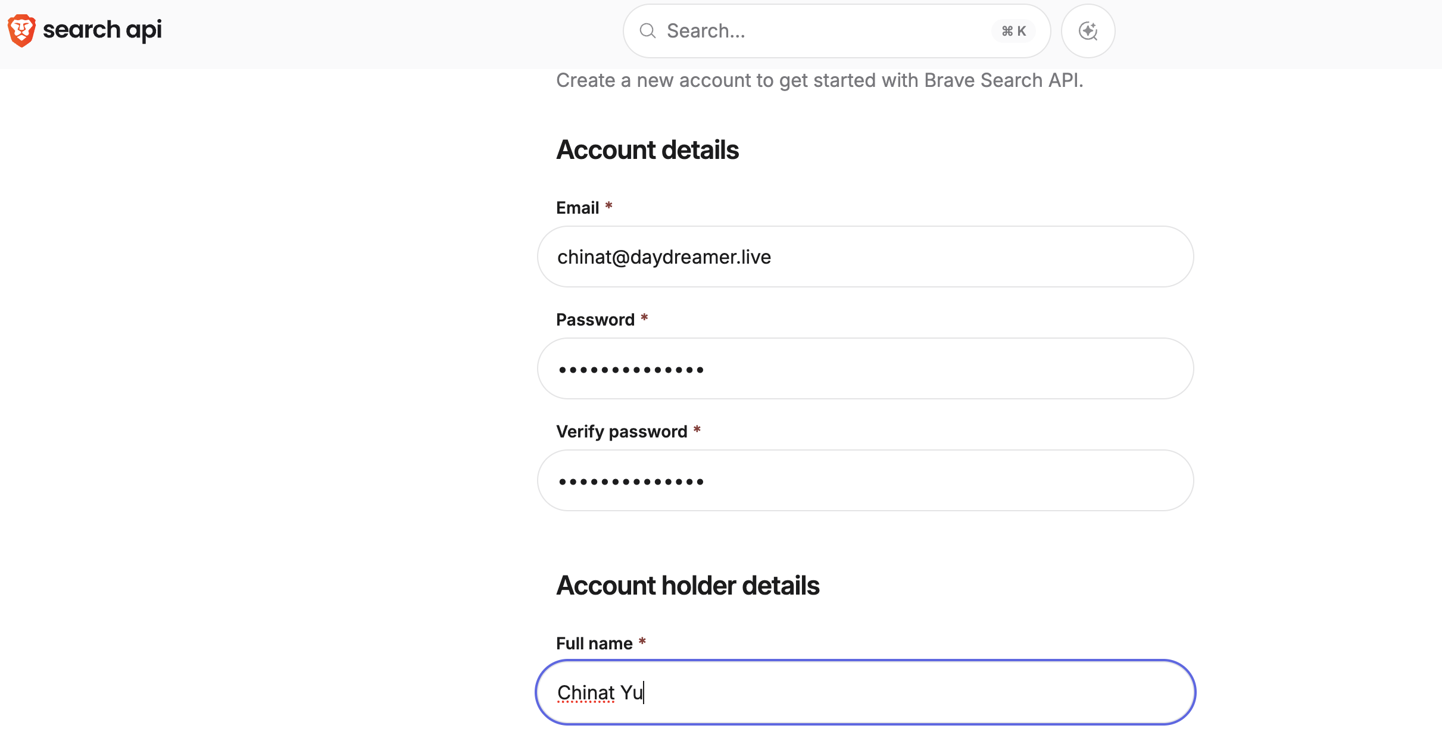Viewport: 1442px width, 744px height.
Task: Select the Create a new account text
Action: coord(820,80)
